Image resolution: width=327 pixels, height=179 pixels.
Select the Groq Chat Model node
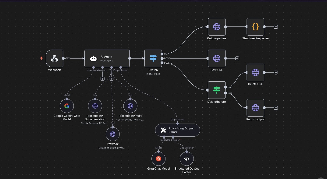point(158,159)
